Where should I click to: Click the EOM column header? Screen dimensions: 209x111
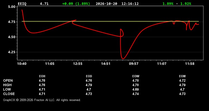pyautogui.click(x=182, y=76)
